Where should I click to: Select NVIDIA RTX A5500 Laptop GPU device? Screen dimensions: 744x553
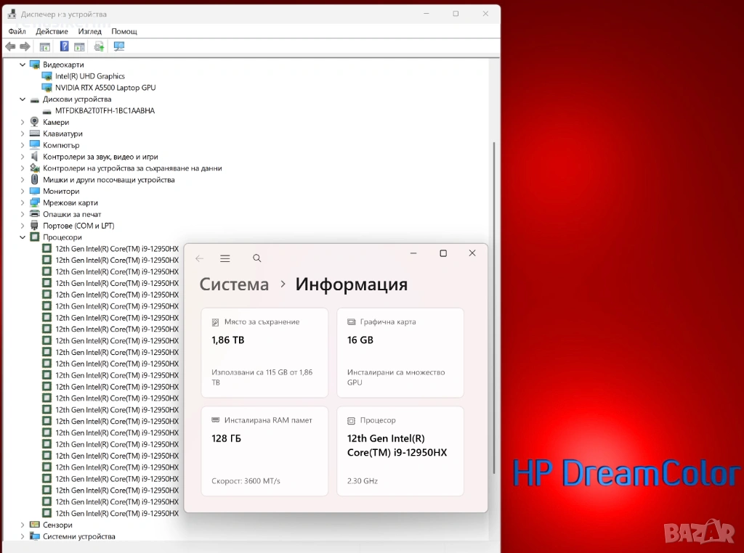click(105, 88)
